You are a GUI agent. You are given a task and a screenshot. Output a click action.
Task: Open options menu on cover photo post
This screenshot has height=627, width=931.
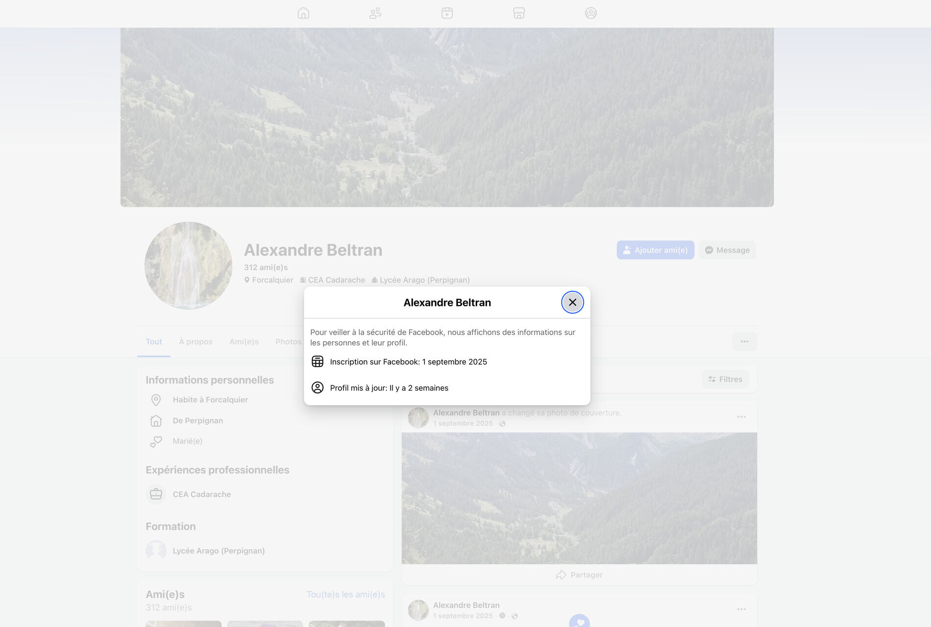point(741,417)
